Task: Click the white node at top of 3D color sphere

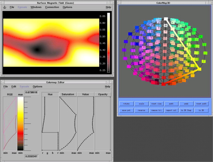Action: click(x=166, y=19)
